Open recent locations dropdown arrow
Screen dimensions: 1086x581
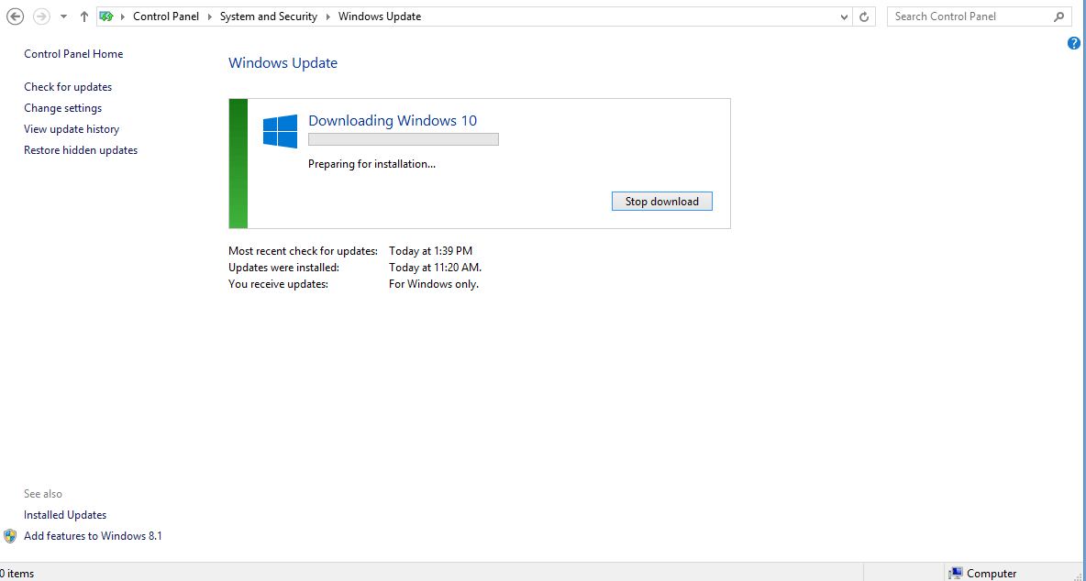pos(63,16)
